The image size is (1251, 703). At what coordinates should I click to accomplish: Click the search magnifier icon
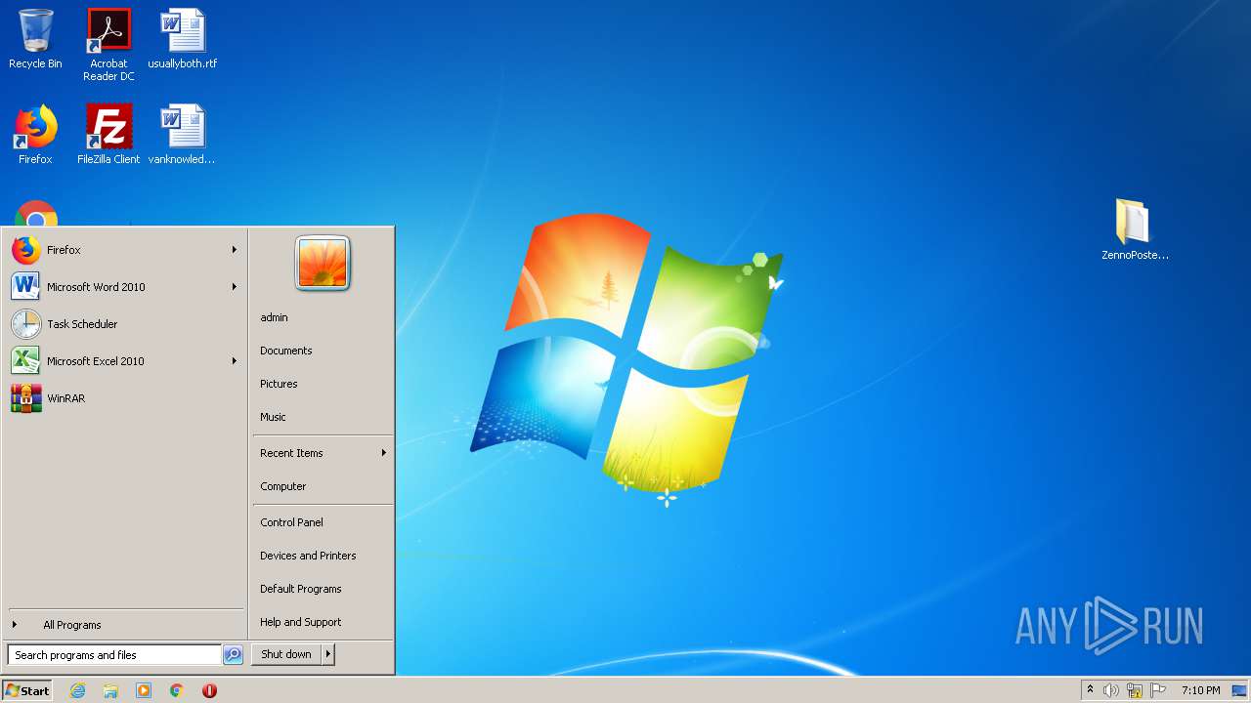pyautogui.click(x=233, y=655)
